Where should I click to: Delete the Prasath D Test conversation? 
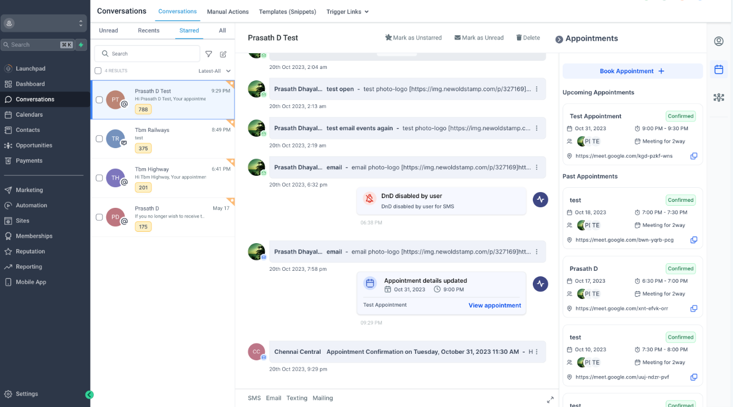(x=528, y=38)
